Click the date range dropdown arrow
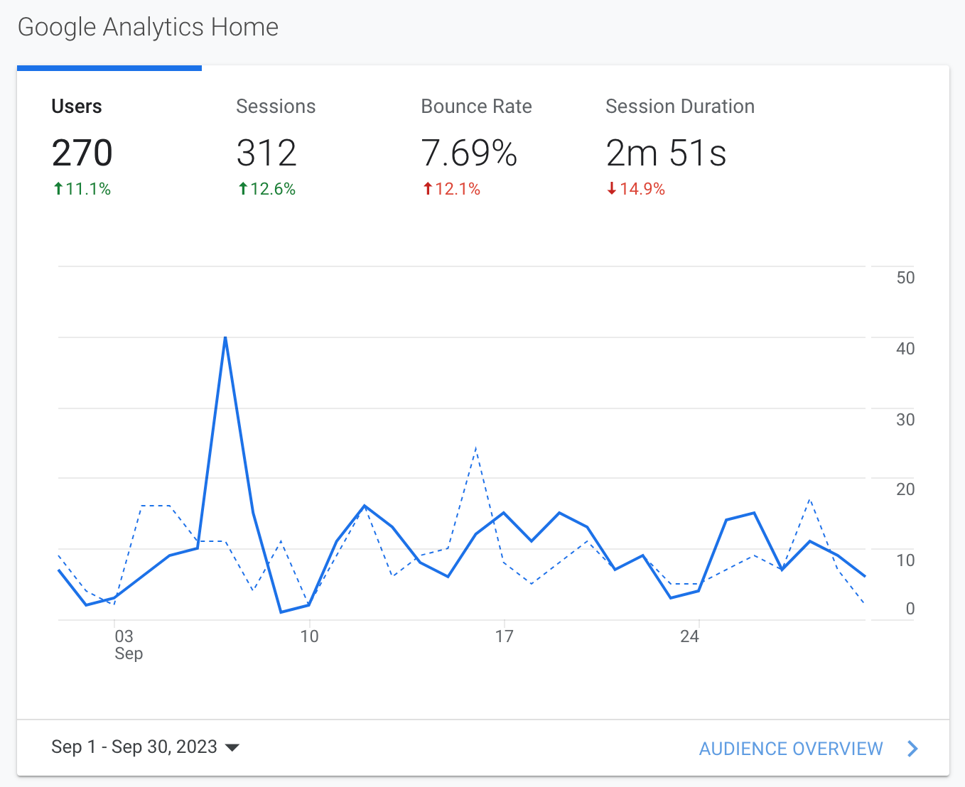Image resolution: width=965 pixels, height=787 pixels. tap(232, 748)
